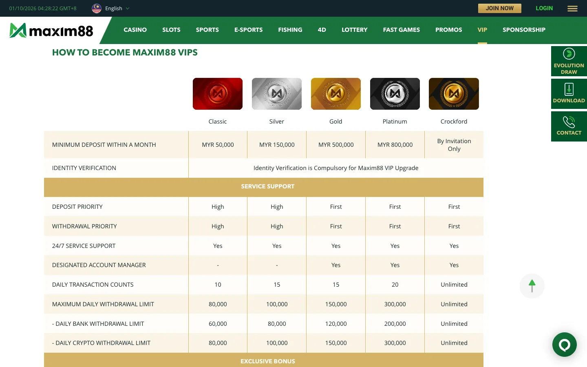This screenshot has height=367, width=587.
Task: Click the 'Minimum Deposit Within a Month' row label
Action: tap(104, 145)
